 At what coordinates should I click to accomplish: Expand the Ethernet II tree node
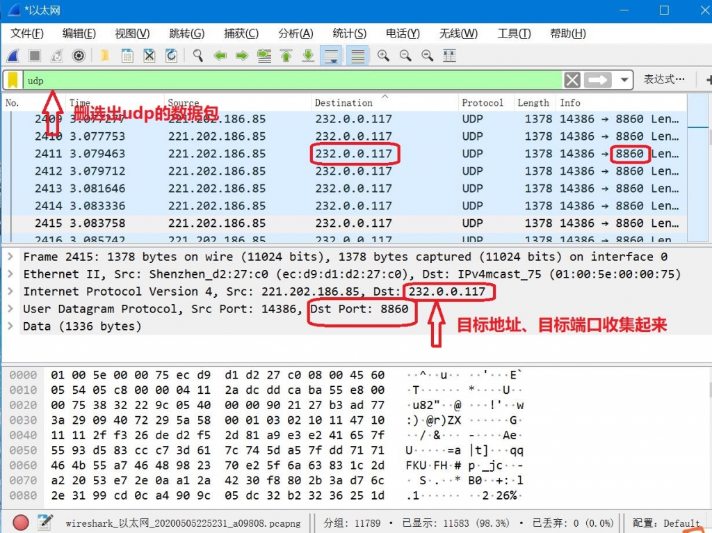[x=10, y=274]
